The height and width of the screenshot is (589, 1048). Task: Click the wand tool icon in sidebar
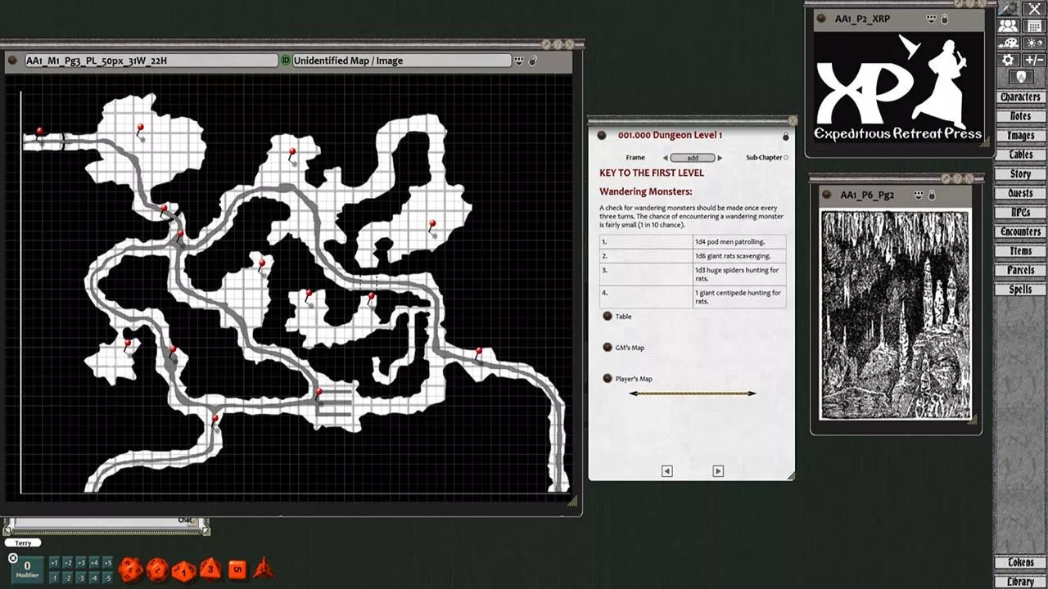[1008, 8]
